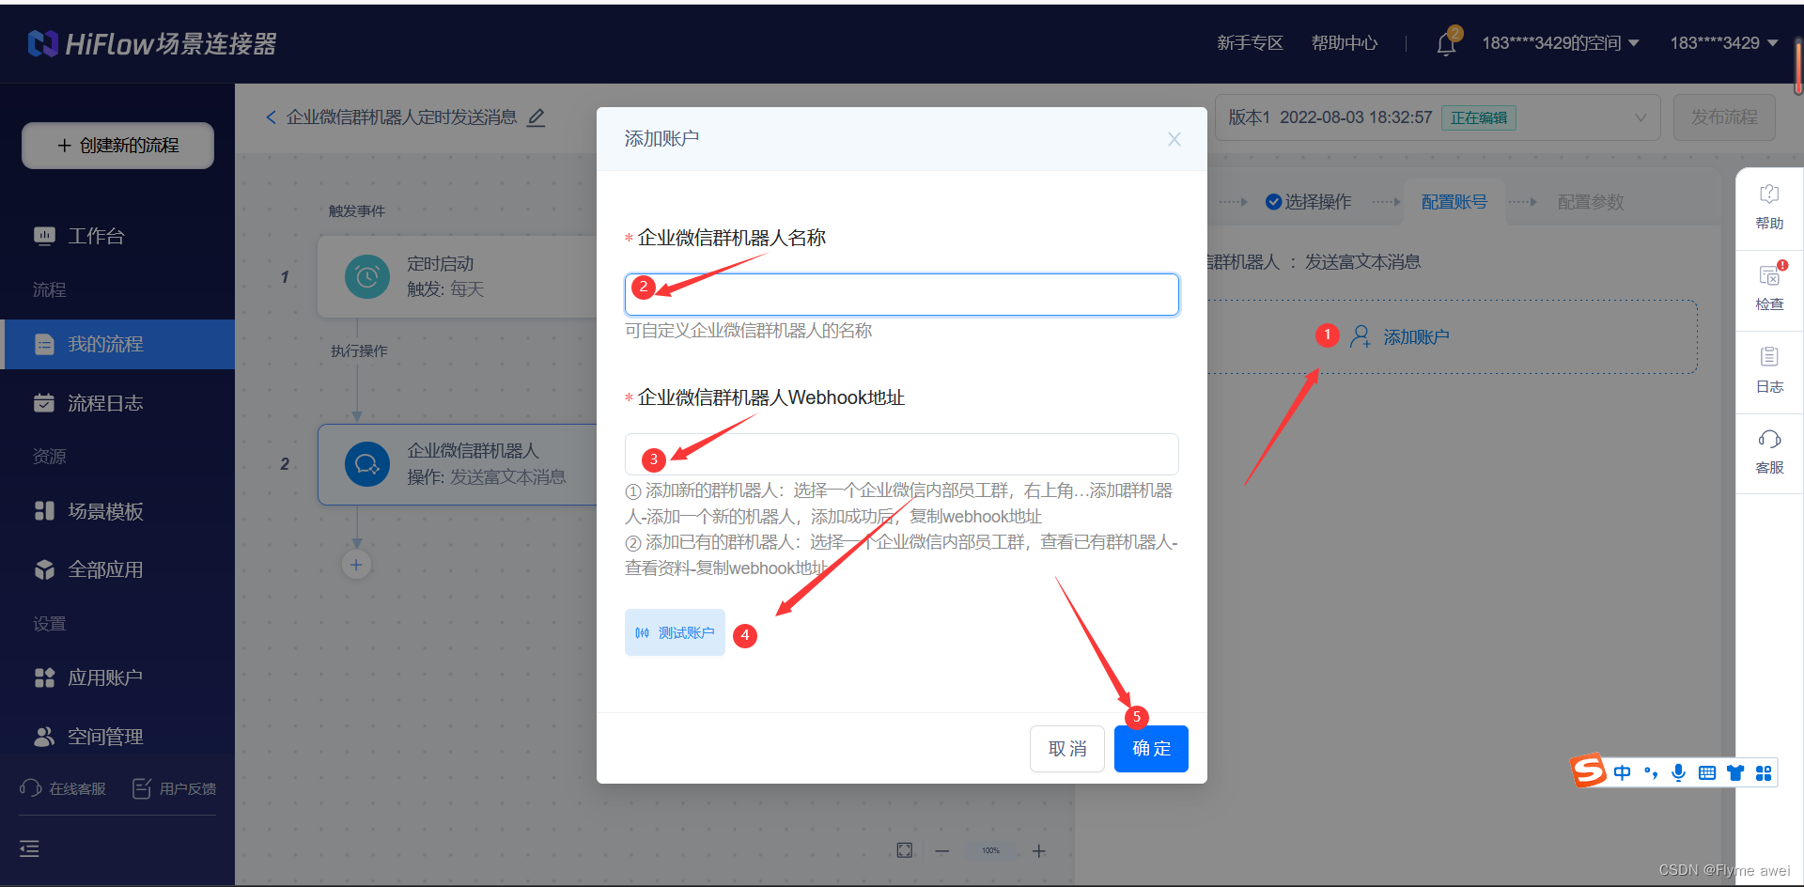Viewport: 1804px width, 887px height.
Task: Toggle Sogou punctuation mode icon
Action: coord(1651,772)
